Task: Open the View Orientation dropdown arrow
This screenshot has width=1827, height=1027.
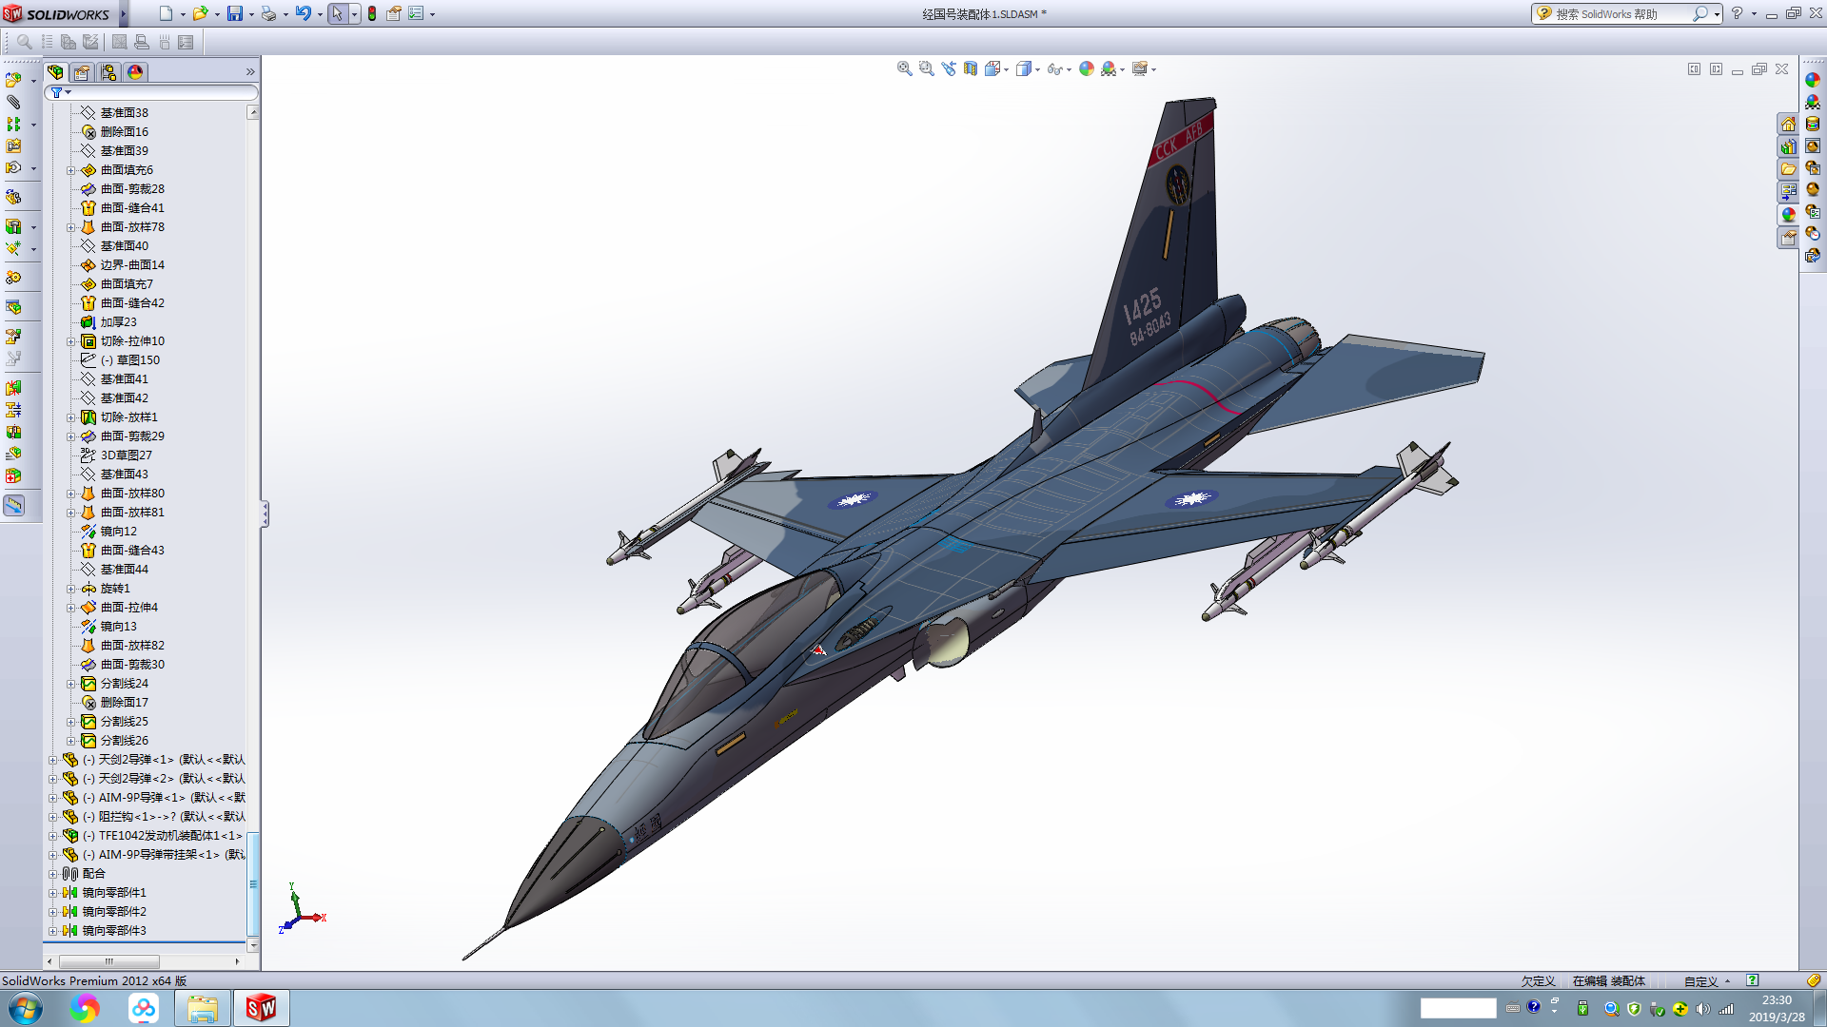Action: pos(1006,69)
